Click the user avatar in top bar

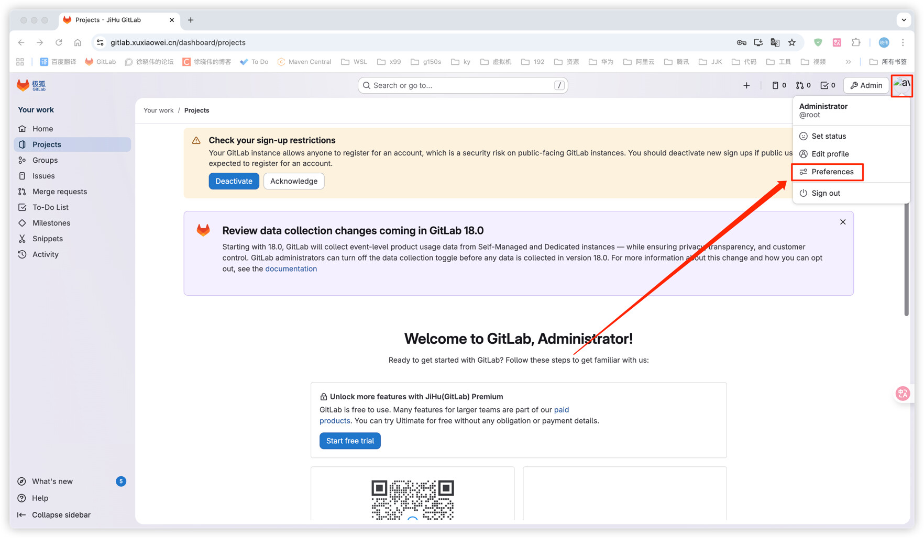click(x=901, y=85)
